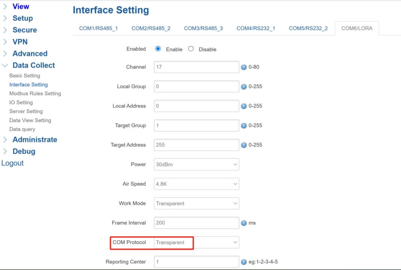Open the Air Speed dropdown
Screen dimensions: 401x270
196,184
